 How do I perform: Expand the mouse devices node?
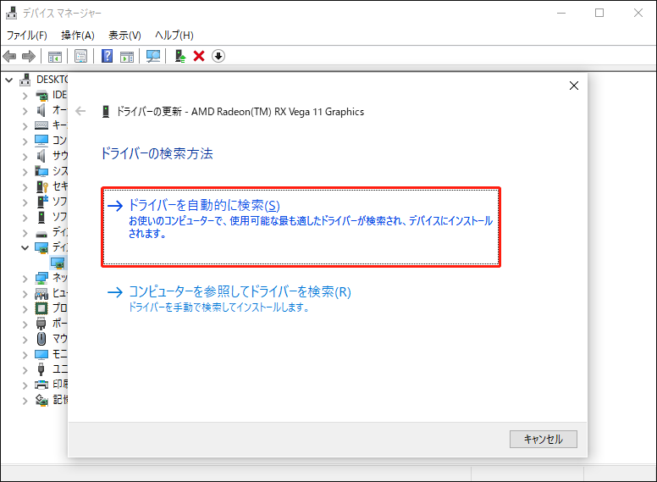pos(25,340)
